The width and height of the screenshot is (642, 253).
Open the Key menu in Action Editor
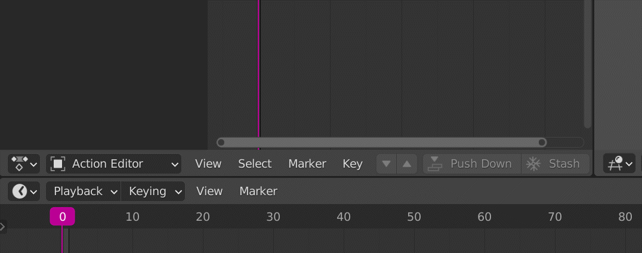(x=353, y=163)
